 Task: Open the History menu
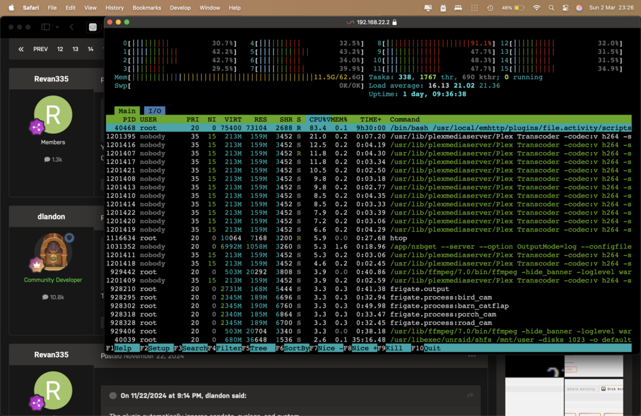pos(115,8)
